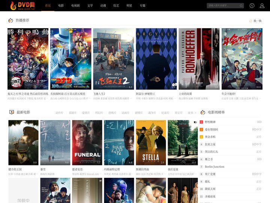Open 雁之寺 in weekly ranking
Viewport: 270px width, 203px height.
(209, 159)
